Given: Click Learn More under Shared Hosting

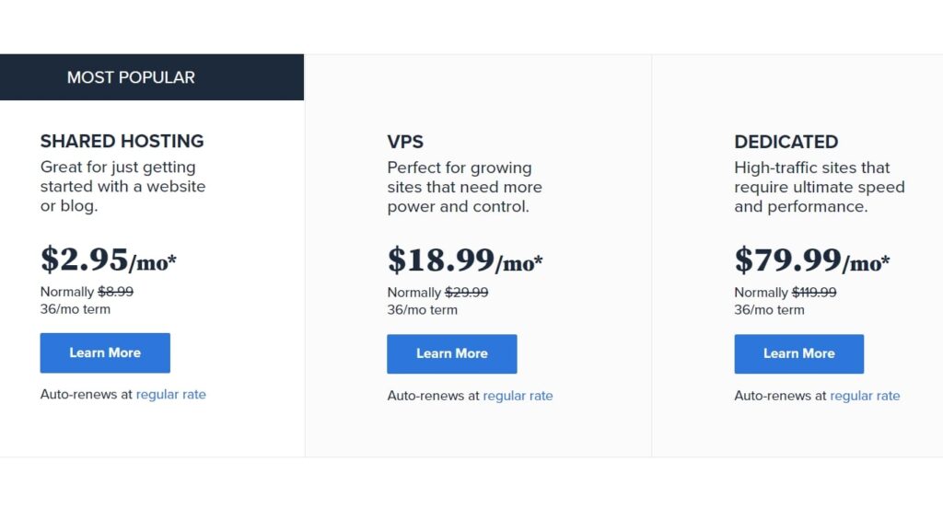Looking at the screenshot, I should coord(105,352).
